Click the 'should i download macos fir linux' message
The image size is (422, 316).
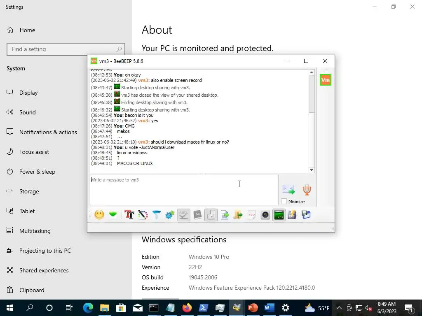click(190, 142)
